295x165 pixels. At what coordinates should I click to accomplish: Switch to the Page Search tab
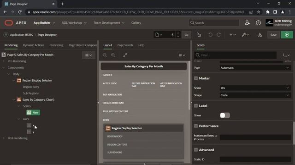[x=125, y=45]
